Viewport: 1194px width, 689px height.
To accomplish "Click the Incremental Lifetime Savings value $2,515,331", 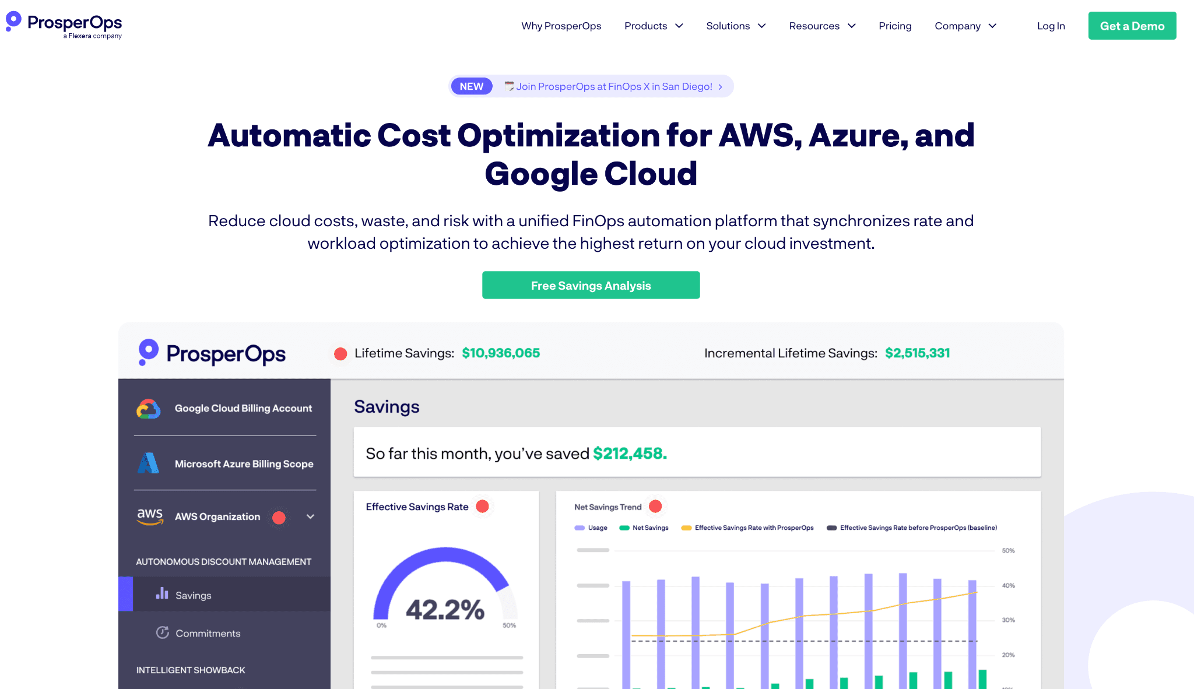I will coord(918,353).
